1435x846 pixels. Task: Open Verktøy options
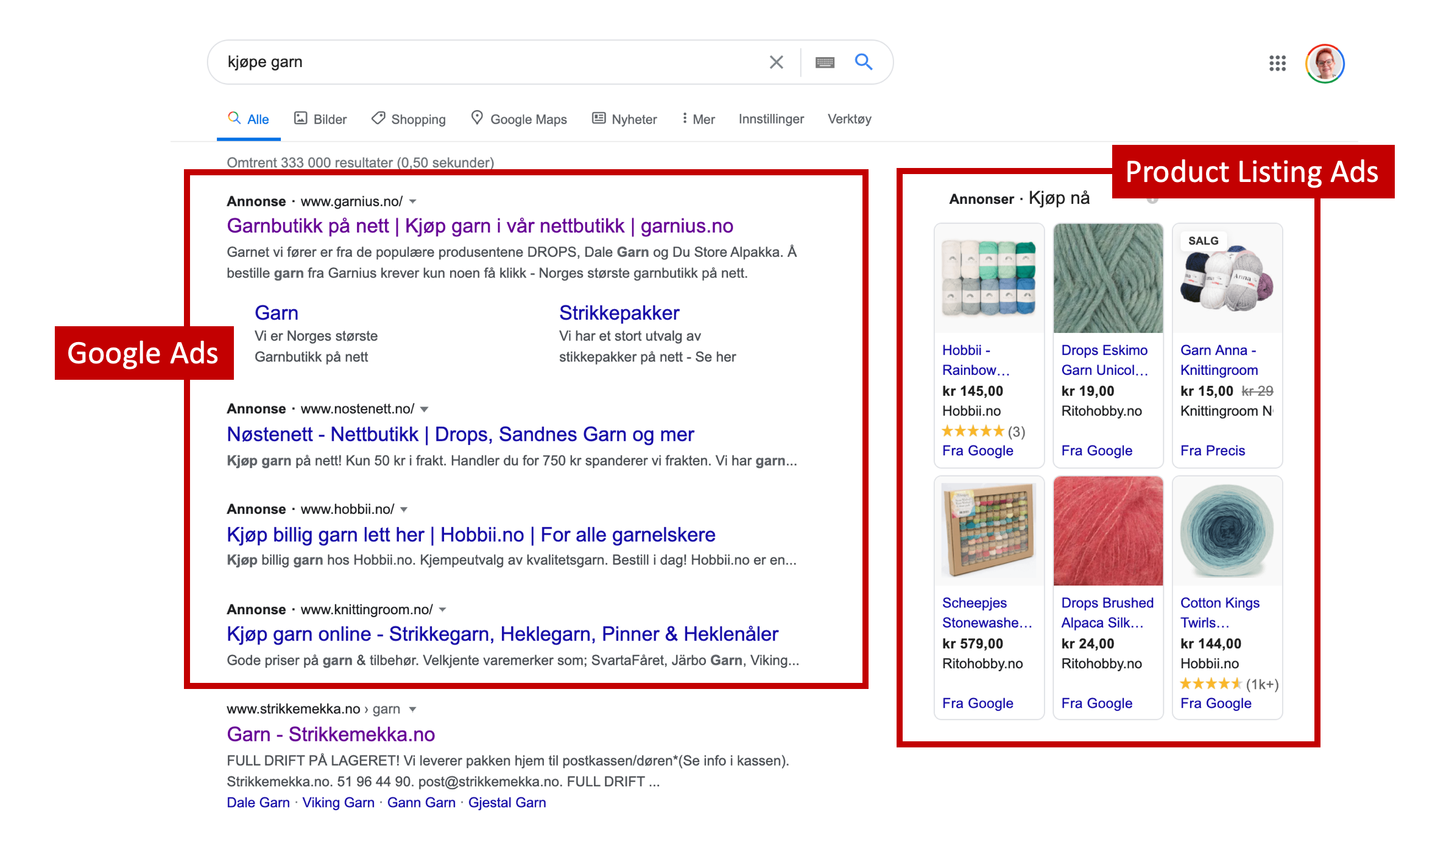point(849,119)
